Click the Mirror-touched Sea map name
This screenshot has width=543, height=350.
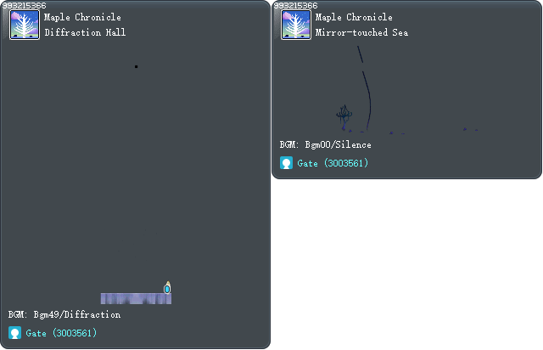(x=361, y=32)
